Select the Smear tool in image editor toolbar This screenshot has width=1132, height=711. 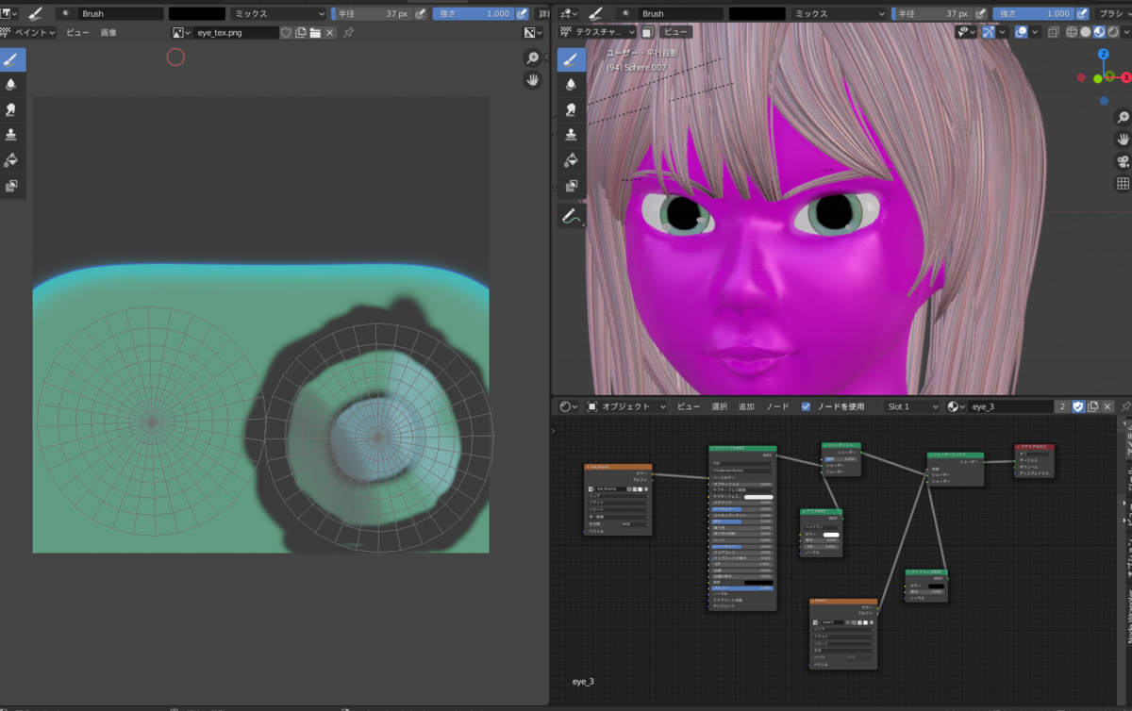11,109
